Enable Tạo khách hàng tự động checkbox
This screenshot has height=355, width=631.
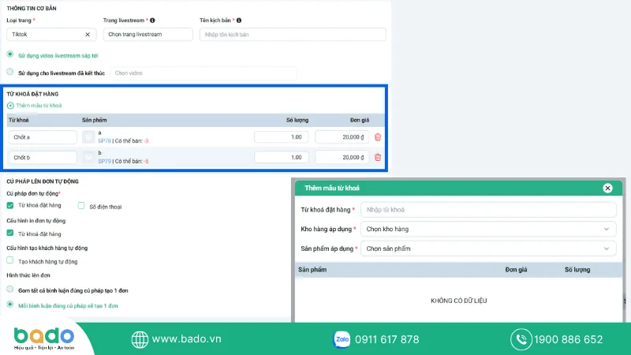10,260
